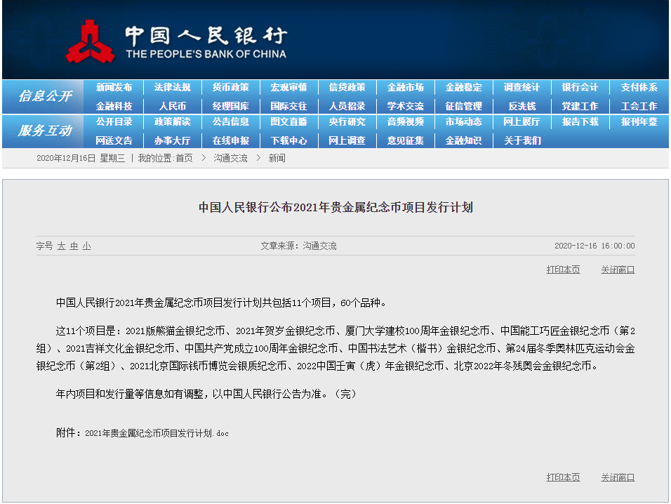
Task: Open 支付体系 section
Action: 639,87
